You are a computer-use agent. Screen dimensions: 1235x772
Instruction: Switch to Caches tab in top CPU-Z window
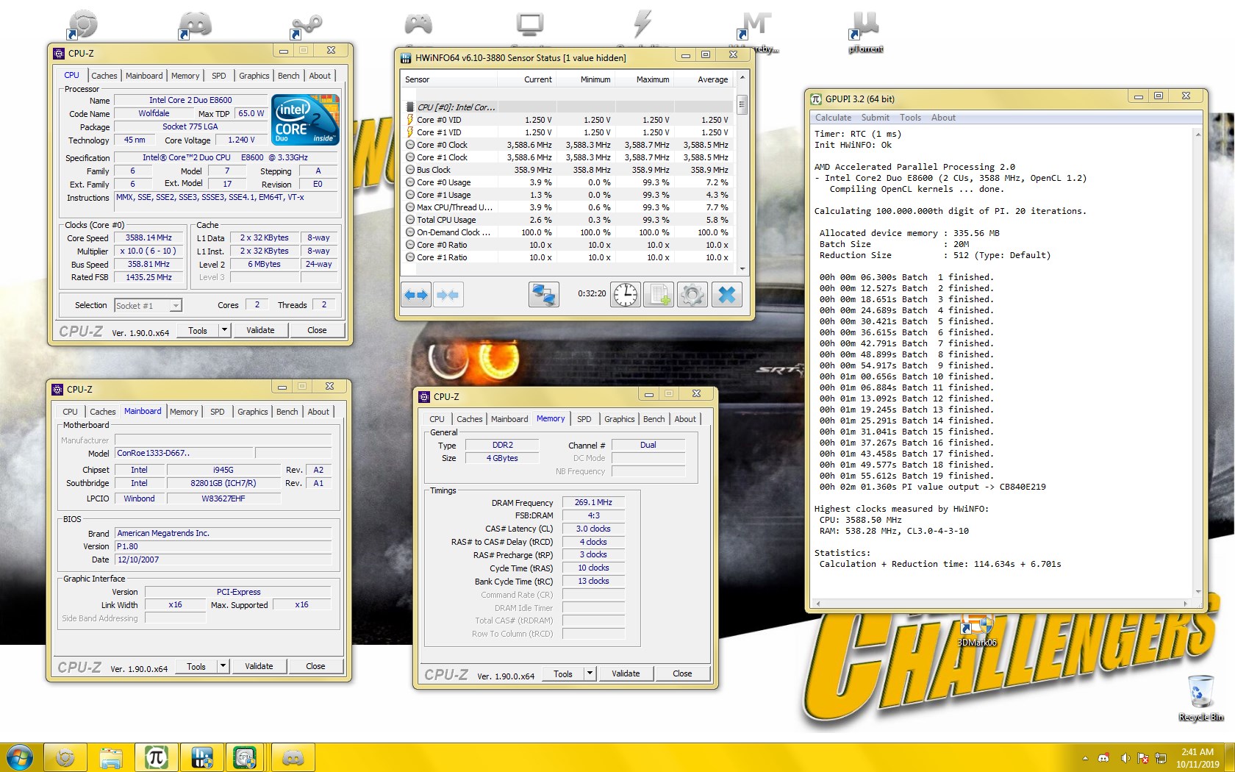104,76
